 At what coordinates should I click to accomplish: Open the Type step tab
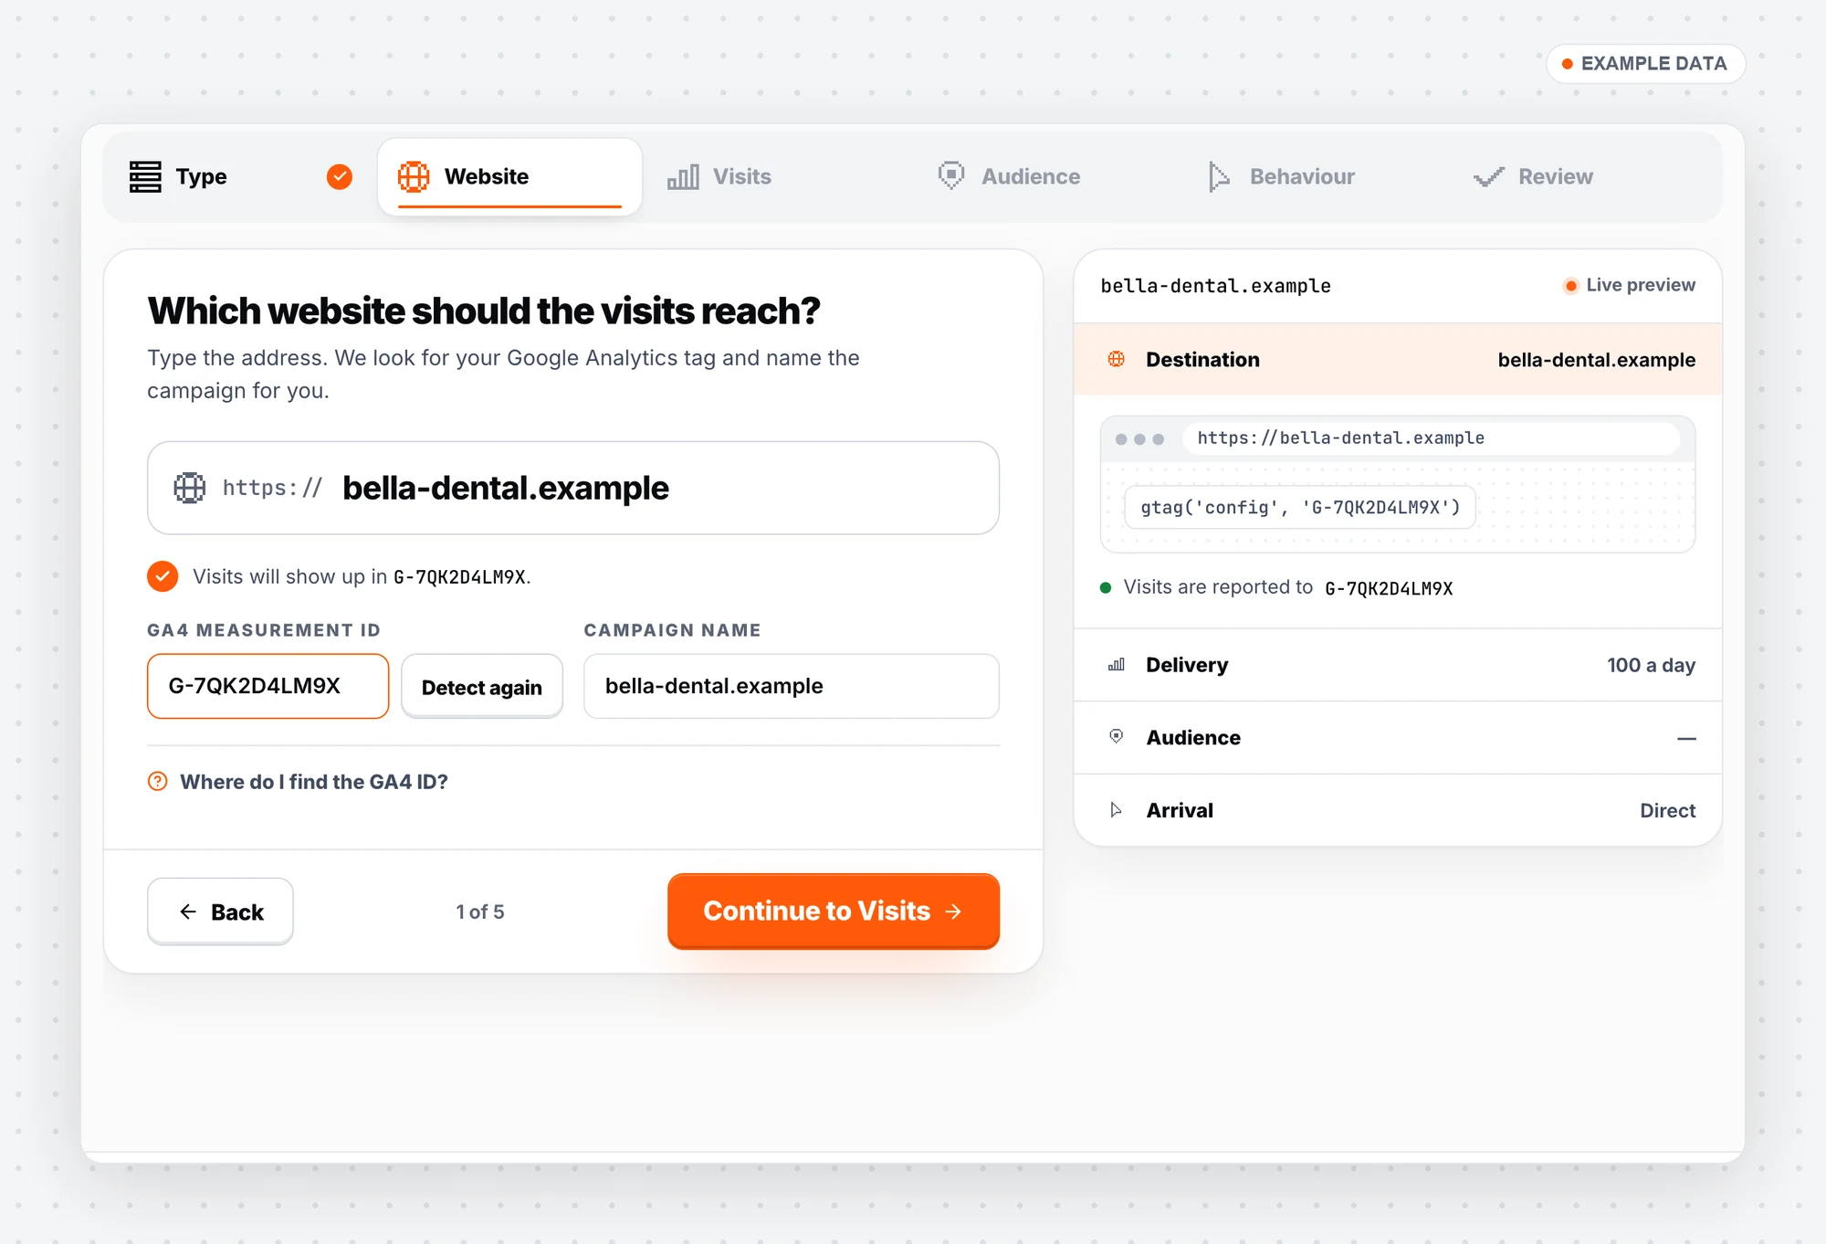pyautogui.click(x=241, y=176)
